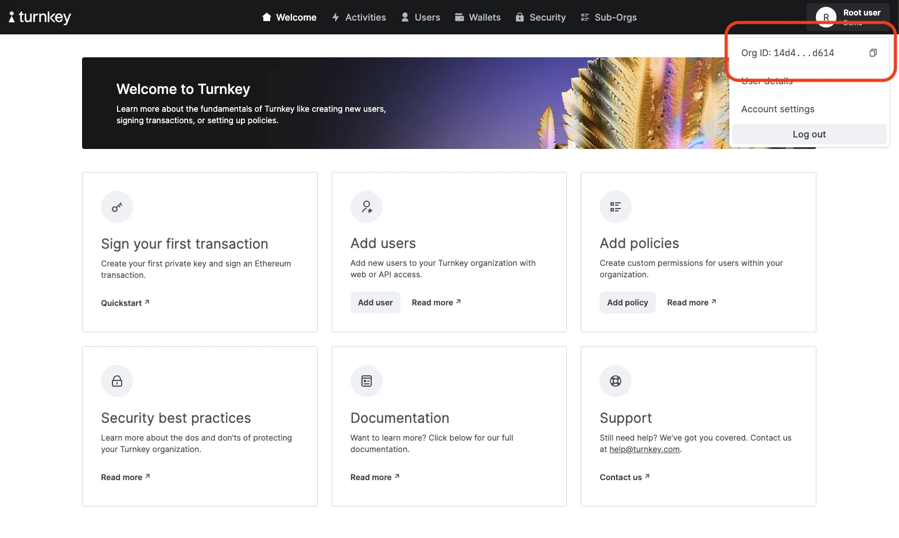Click the wallet icon in the navigation bar

pyautogui.click(x=459, y=17)
